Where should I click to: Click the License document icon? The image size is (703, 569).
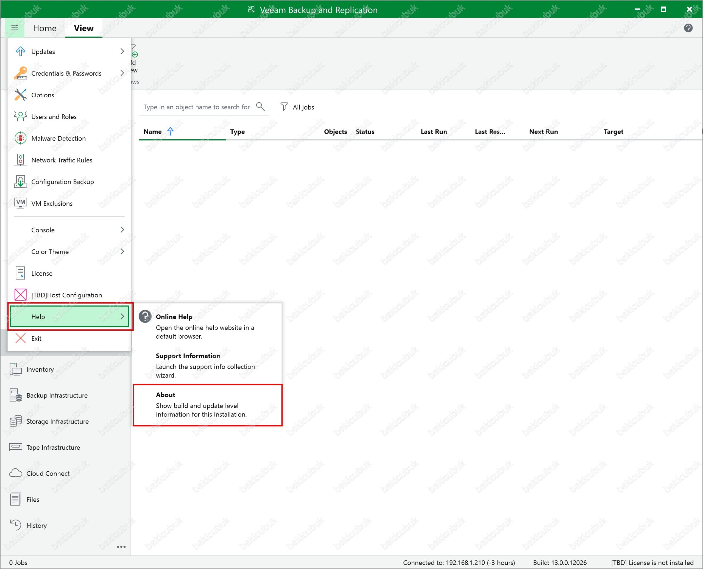(x=20, y=273)
